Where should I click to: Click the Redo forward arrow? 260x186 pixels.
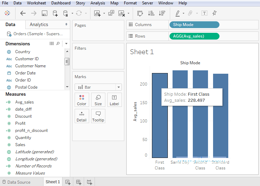coord(34,13)
